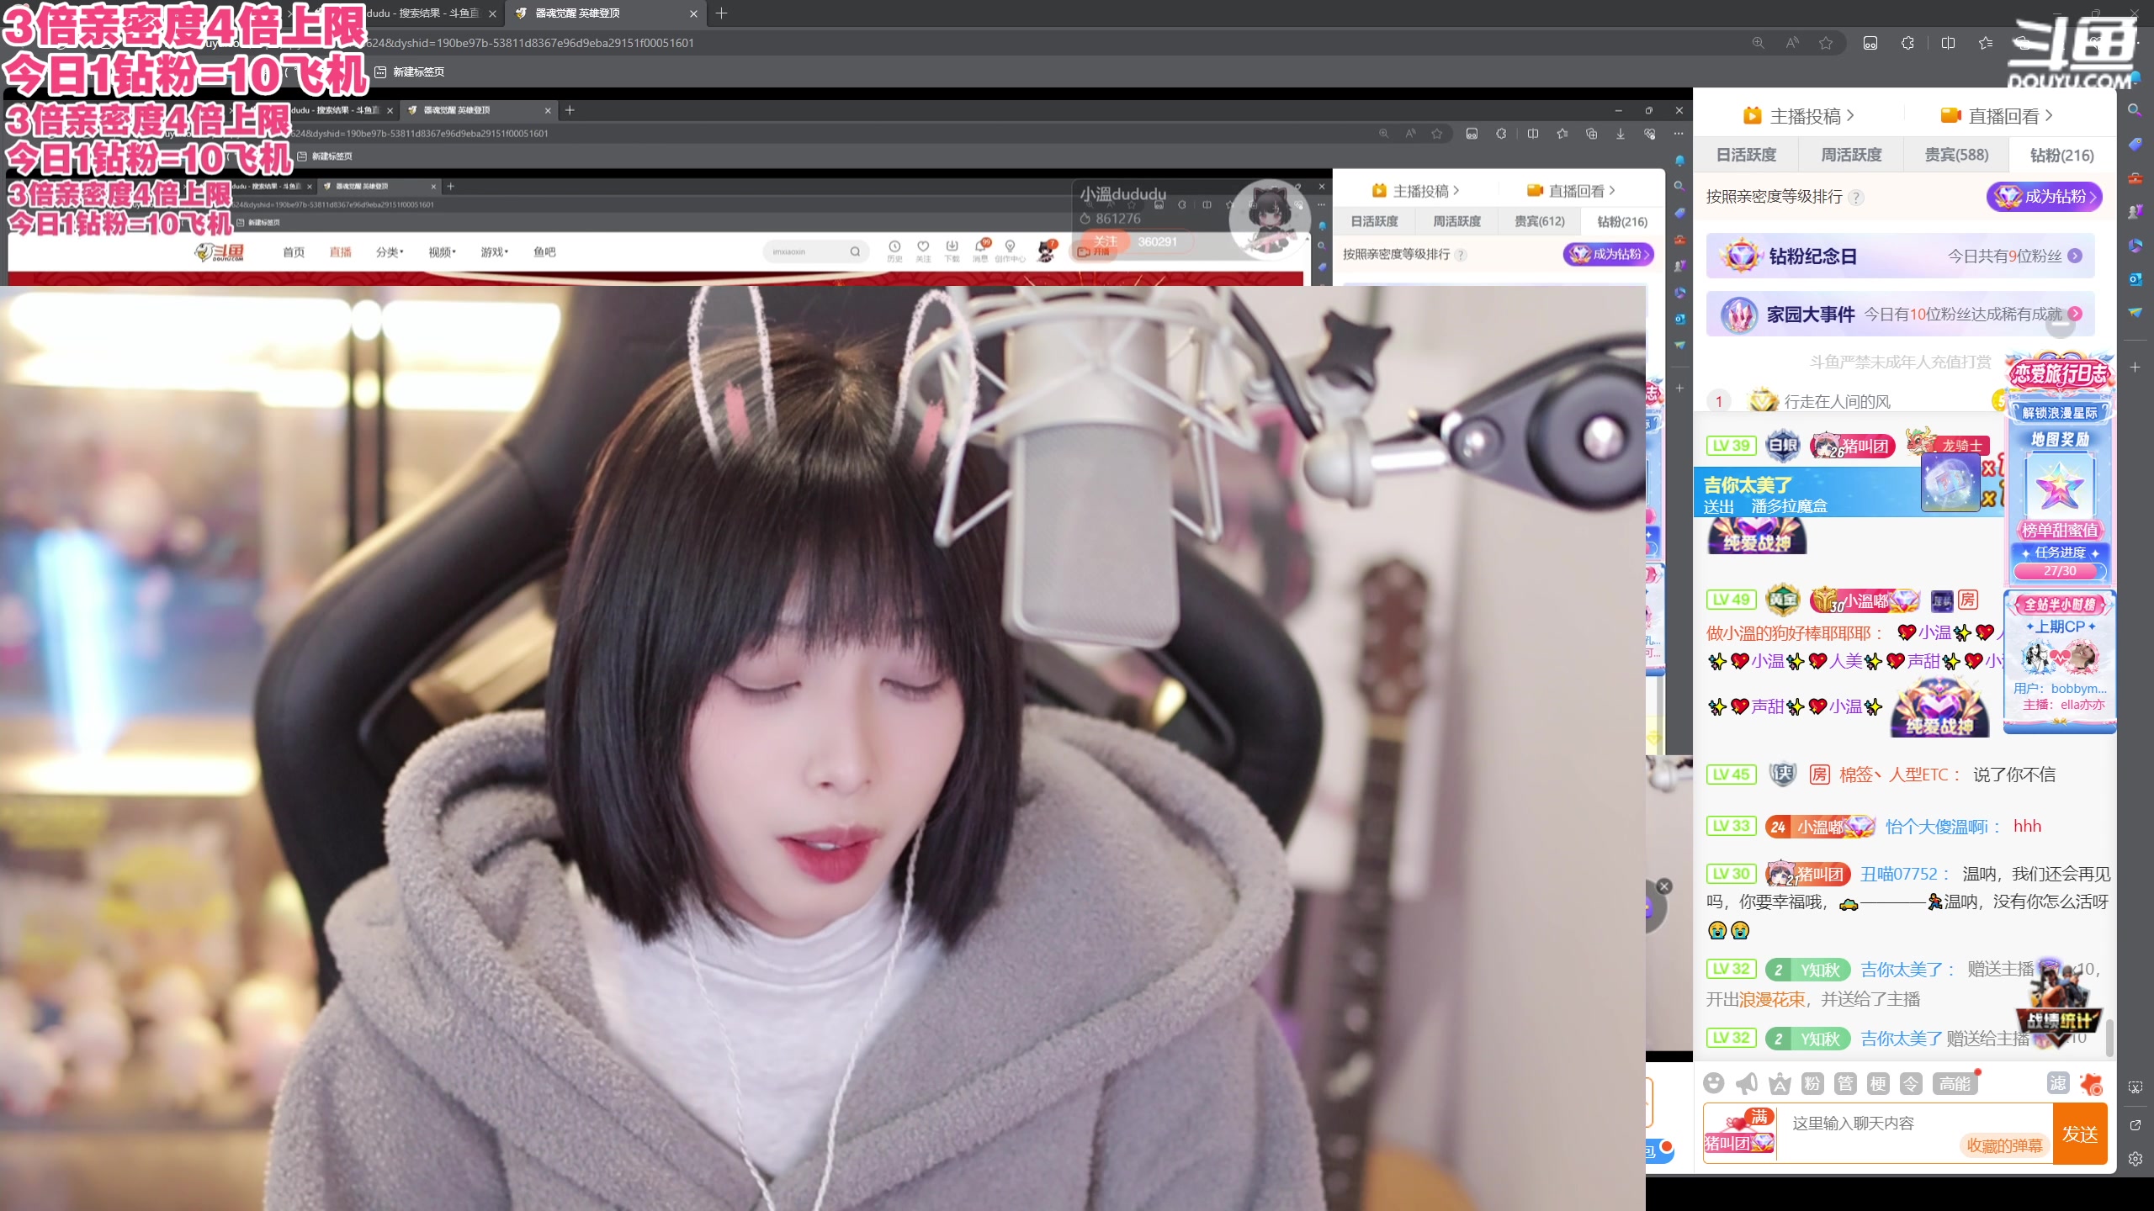Switch to 周活跃度 tab in the outermost side panel

tap(1851, 155)
